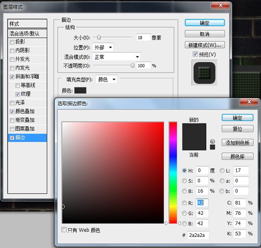This screenshot has width=261, height=248.
Task: Click the layer style preview thumbnail
Action: (204, 73)
